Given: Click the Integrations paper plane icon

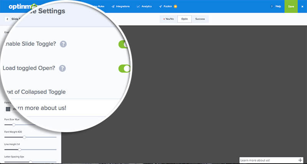Looking at the screenshot, I should [x=113, y=7].
